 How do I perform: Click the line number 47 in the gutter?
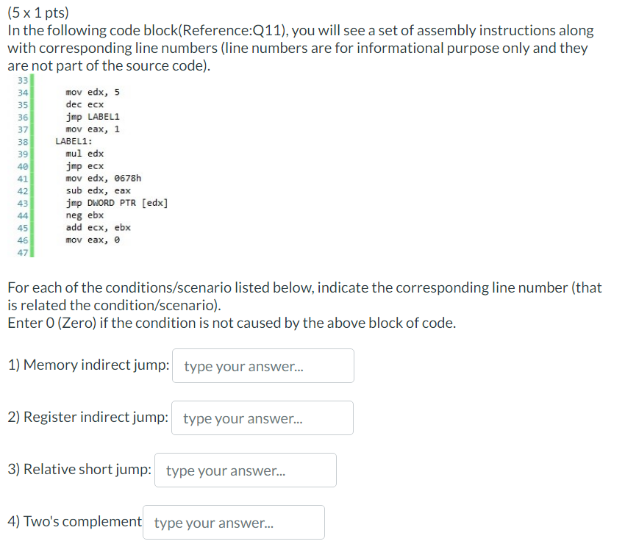(23, 252)
